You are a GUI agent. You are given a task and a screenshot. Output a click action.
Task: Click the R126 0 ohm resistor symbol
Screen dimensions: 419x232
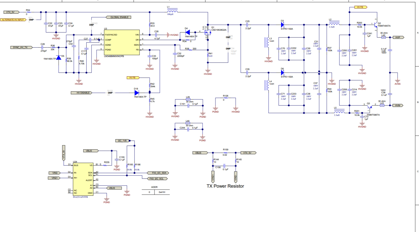click(226, 98)
